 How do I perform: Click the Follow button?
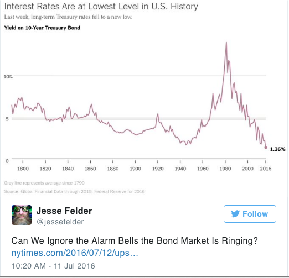250,214
